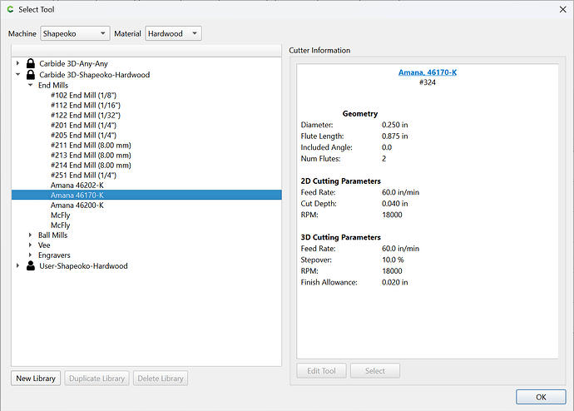
Task: Click the New Library button
Action: point(36,378)
